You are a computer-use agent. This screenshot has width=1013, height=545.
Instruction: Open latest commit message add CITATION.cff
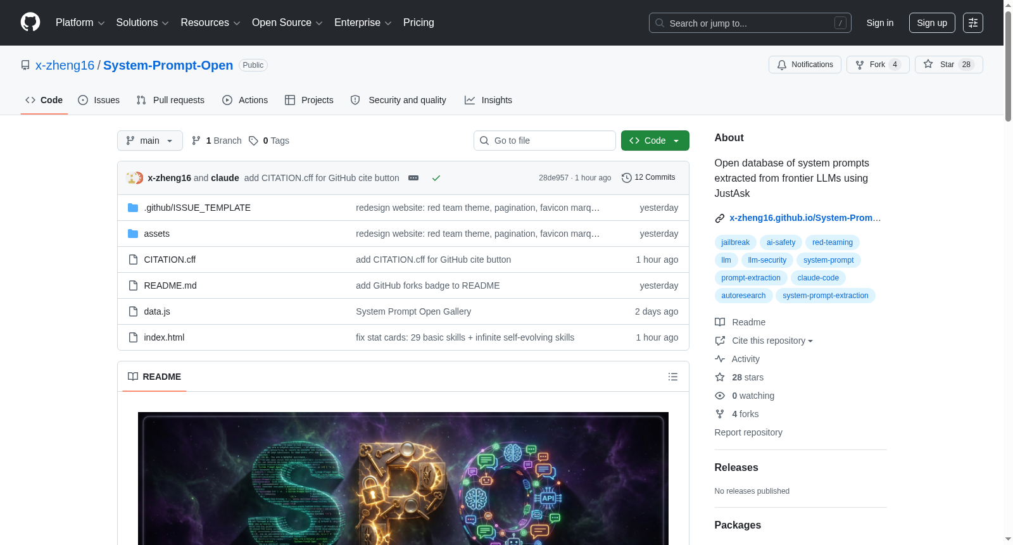322,178
